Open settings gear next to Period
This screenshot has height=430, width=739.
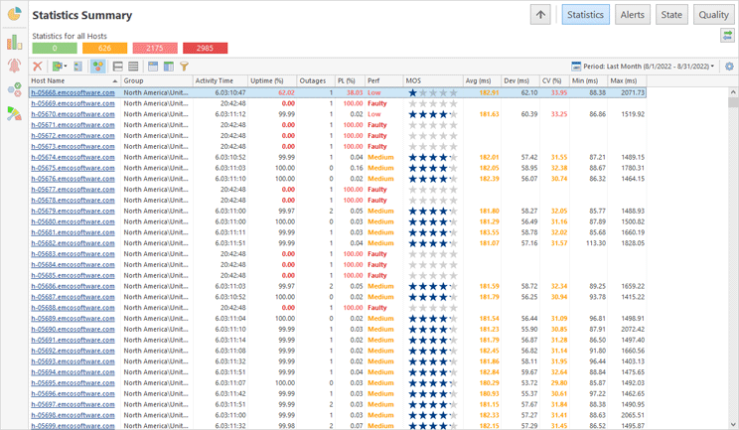point(730,67)
